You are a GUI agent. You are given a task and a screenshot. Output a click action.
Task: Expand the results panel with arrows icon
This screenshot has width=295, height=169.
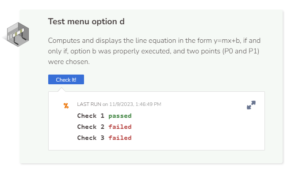pyautogui.click(x=251, y=105)
